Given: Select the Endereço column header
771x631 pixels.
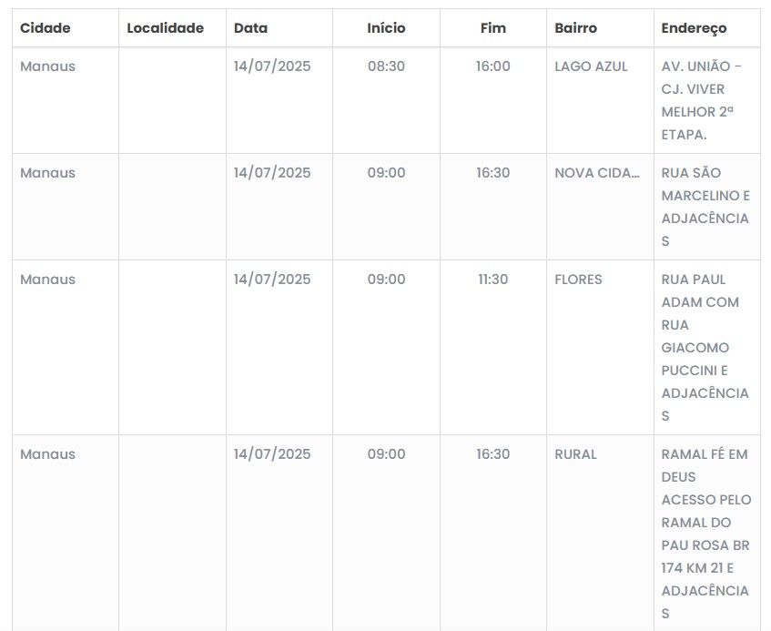Looking at the screenshot, I should click(x=695, y=28).
